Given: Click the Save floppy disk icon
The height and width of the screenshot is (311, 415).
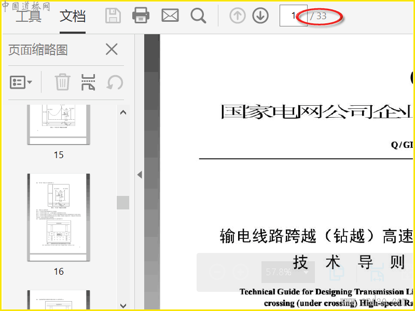Looking at the screenshot, I should [113, 16].
